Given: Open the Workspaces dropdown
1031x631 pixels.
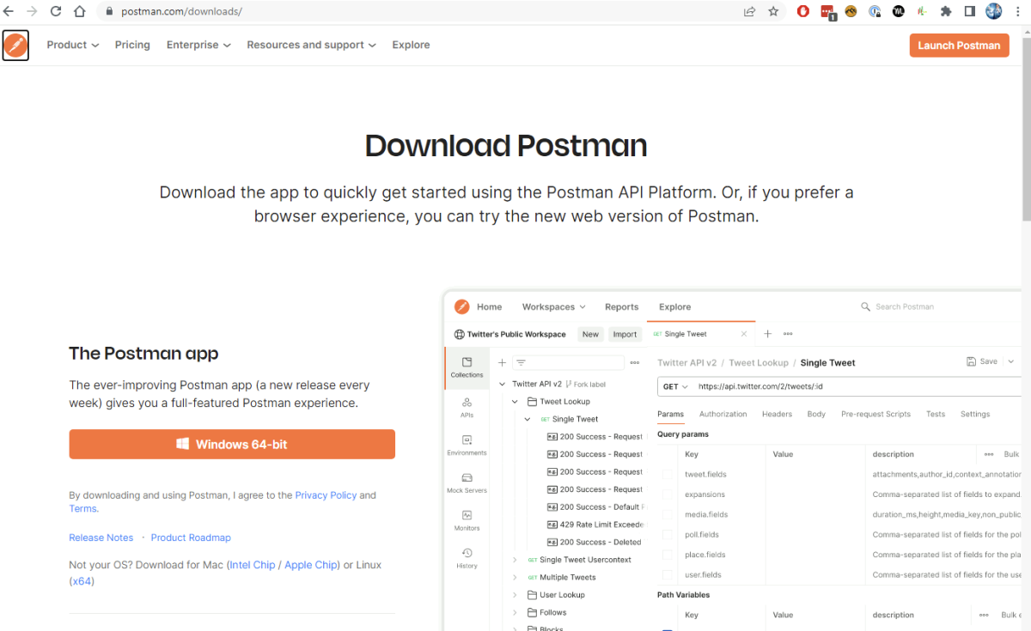Looking at the screenshot, I should tap(553, 306).
